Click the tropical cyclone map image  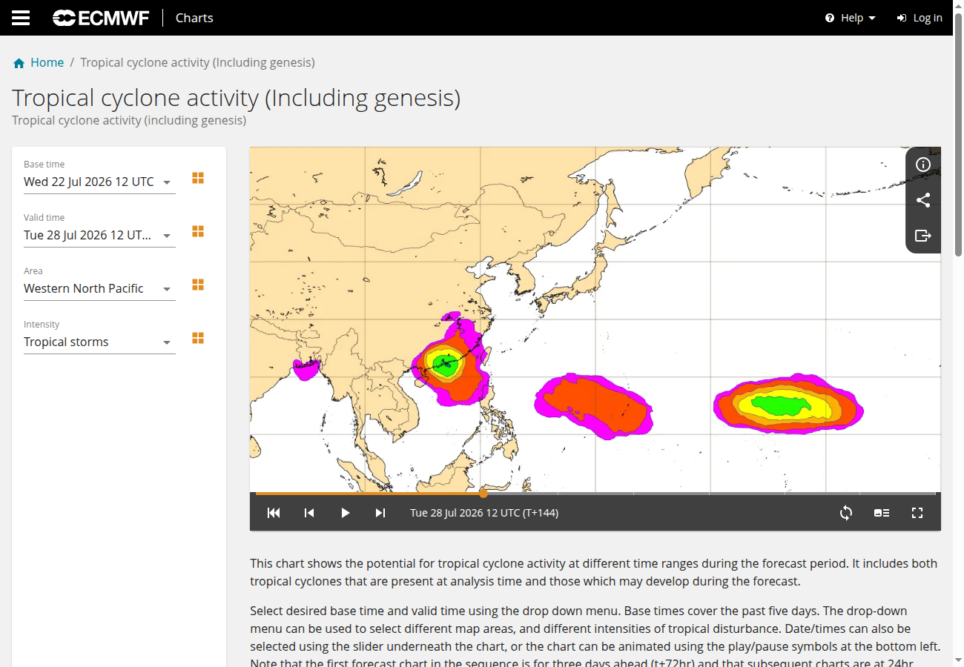595,319
